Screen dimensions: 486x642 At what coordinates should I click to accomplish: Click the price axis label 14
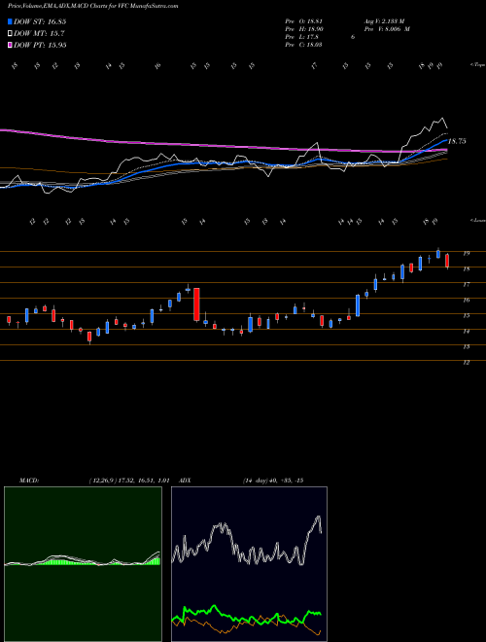(466, 332)
